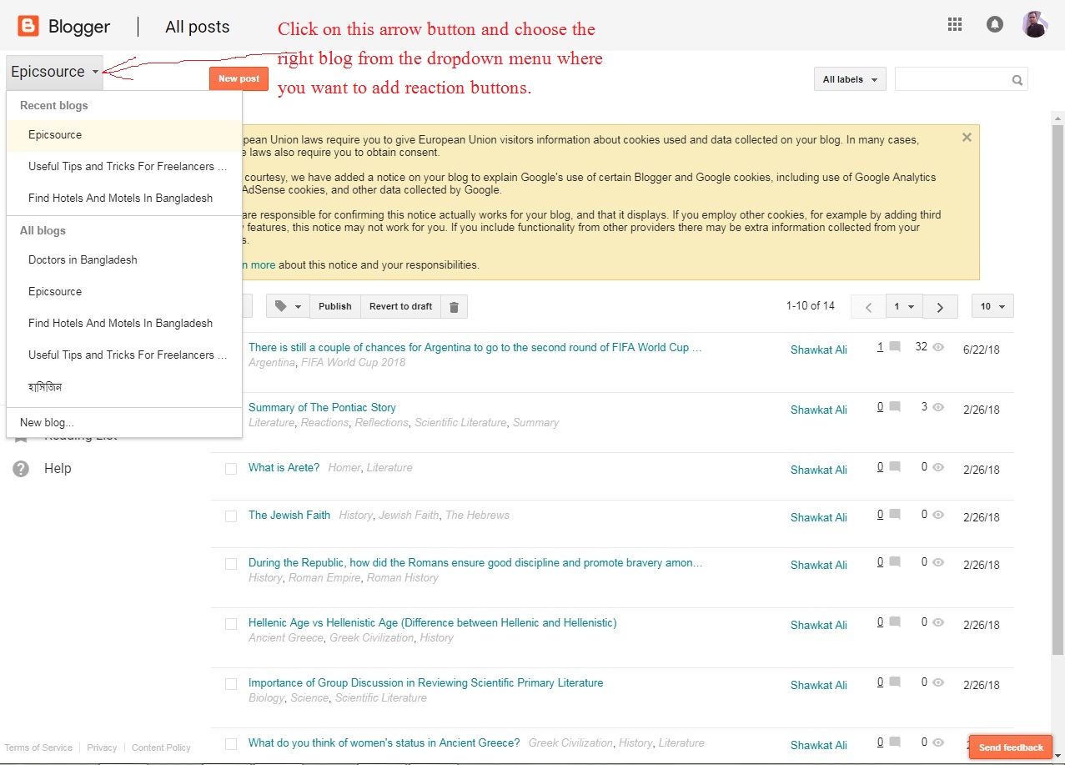Click the New post button
Screen dimensions: 1065x765
(239, 78)
